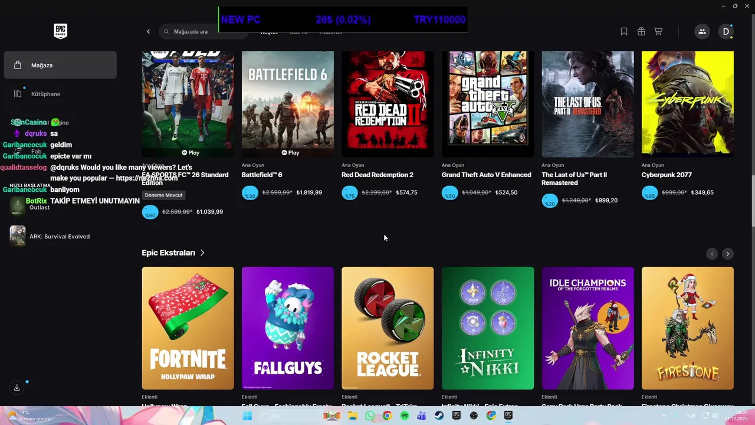
Task: Open the D profile avatar menu
Action: pos(726,31)
